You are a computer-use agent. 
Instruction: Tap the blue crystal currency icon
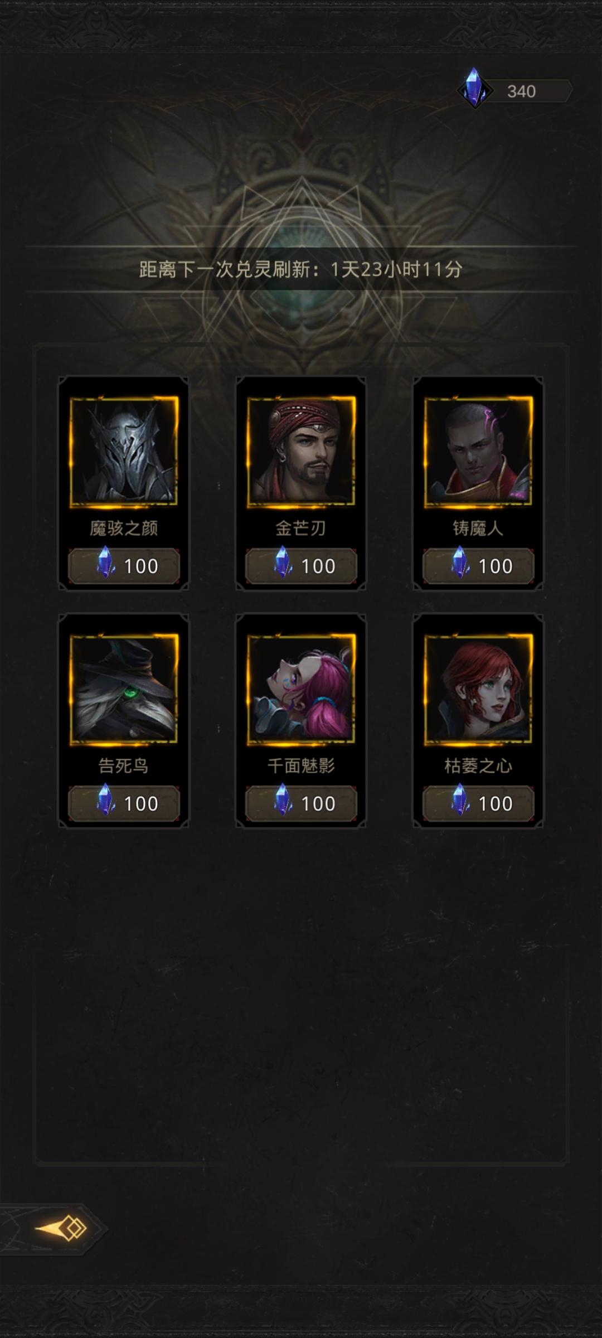tap(474, 89)
